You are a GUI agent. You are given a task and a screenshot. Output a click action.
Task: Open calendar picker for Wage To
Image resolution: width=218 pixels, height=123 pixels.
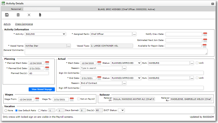click(x=72, y=99)
